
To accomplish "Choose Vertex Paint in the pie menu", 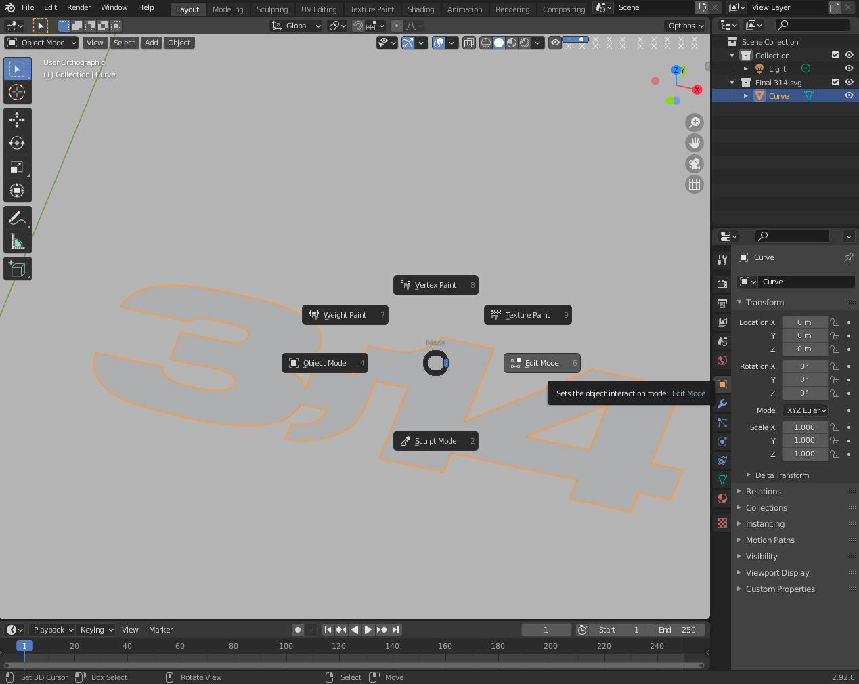I will (x=436, y=285).
